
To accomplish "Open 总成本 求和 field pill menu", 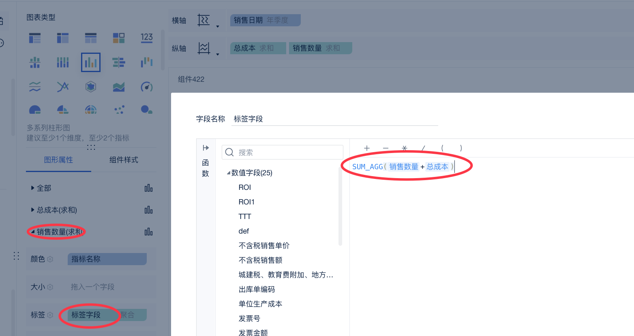I will [x=258, y=48].
